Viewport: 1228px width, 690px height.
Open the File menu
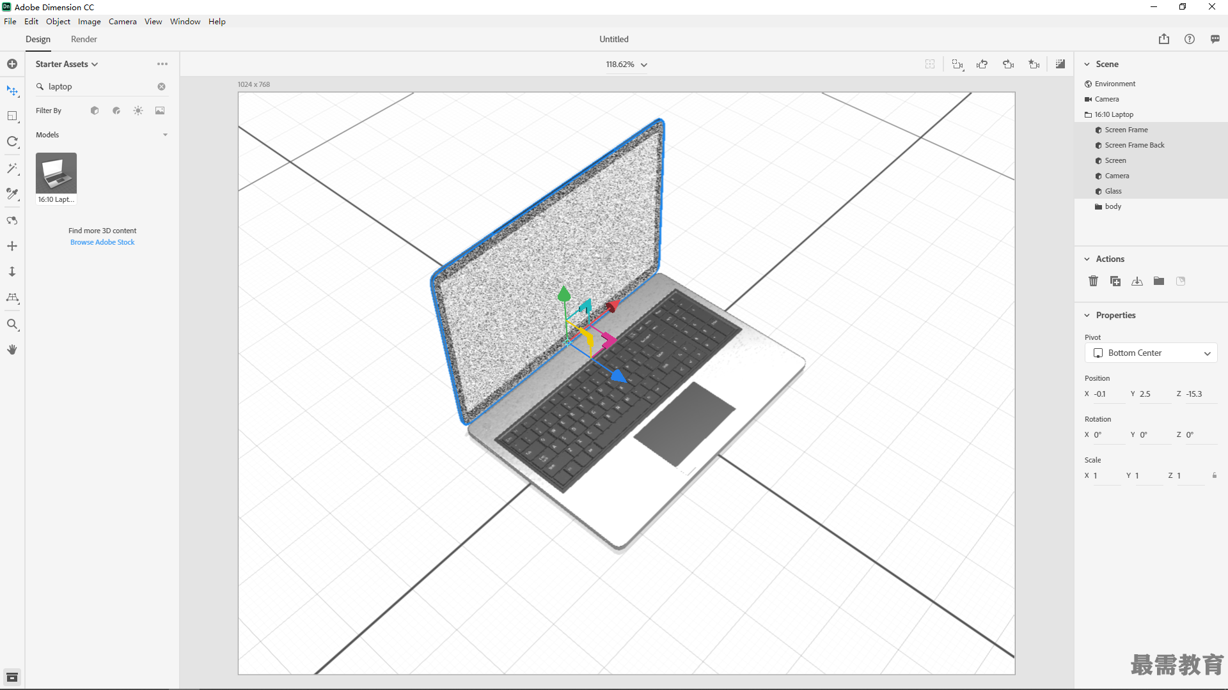pos(10,21)
